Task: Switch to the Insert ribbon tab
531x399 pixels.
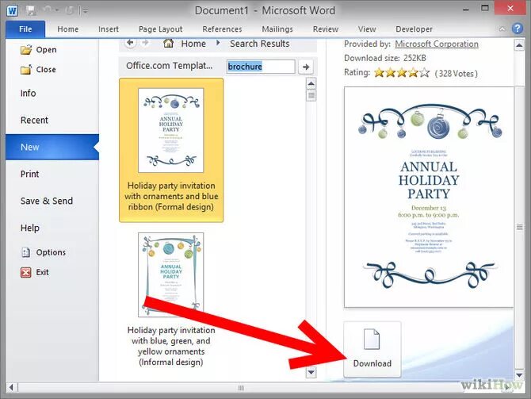Action: click(109, 29)
